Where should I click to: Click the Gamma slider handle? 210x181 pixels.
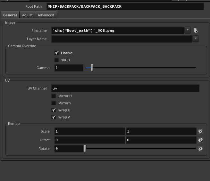point(92,68)
